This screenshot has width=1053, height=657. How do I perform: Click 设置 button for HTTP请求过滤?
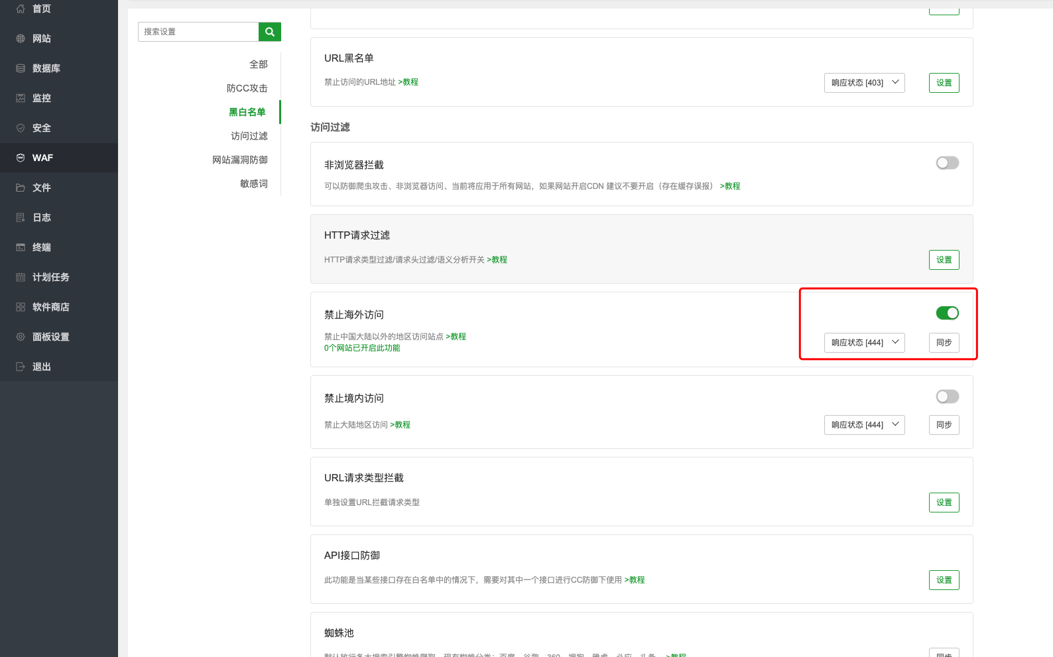click(944, 260)
